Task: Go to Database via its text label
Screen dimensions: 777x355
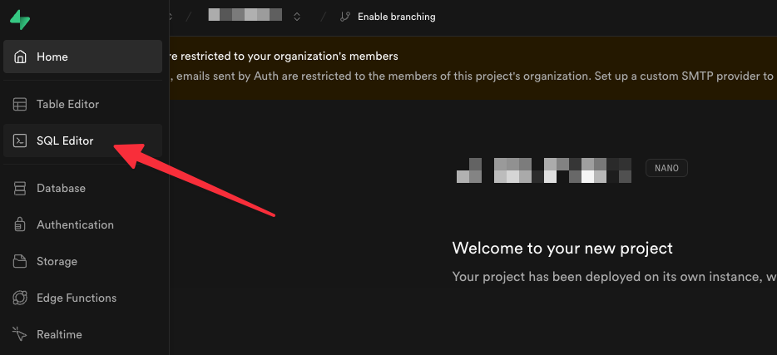Action: [61, 189]
